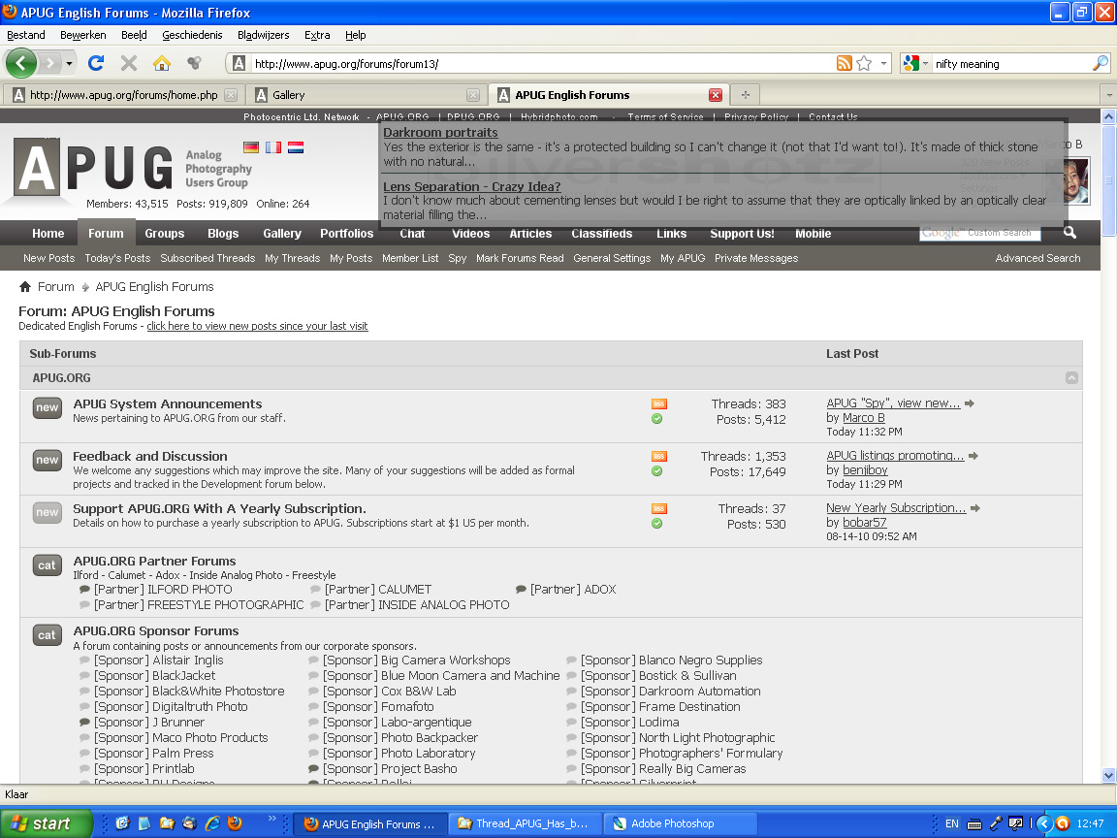Click the orange RSS feed icon in address bar
This screenshot has width=1117, height=838.
point(845,63)
